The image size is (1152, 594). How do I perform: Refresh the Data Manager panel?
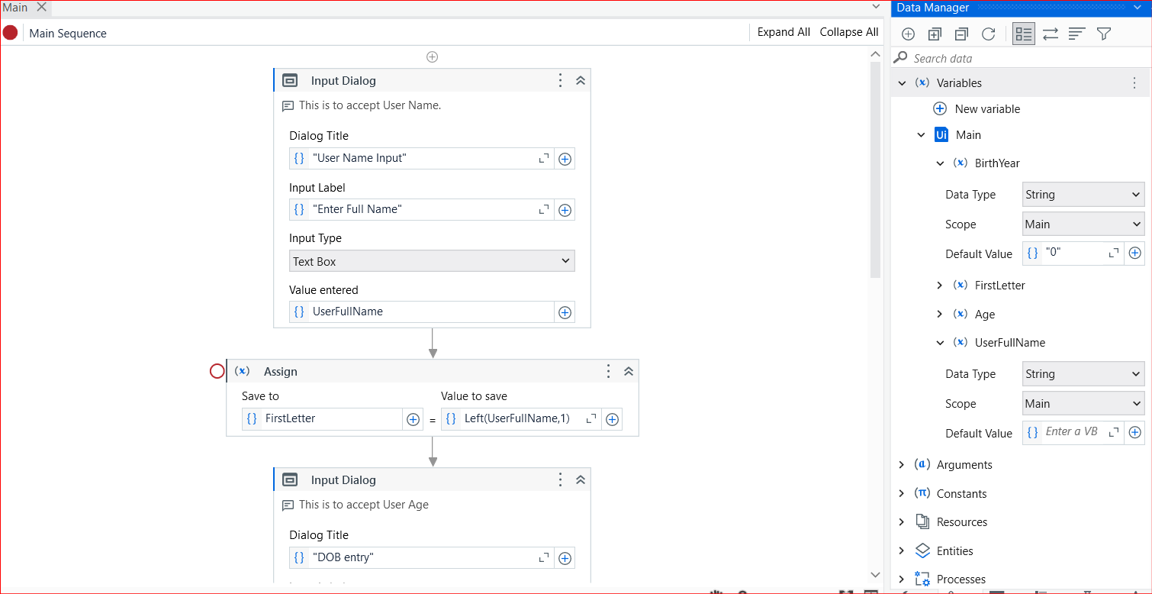click(x=986, y=34)
